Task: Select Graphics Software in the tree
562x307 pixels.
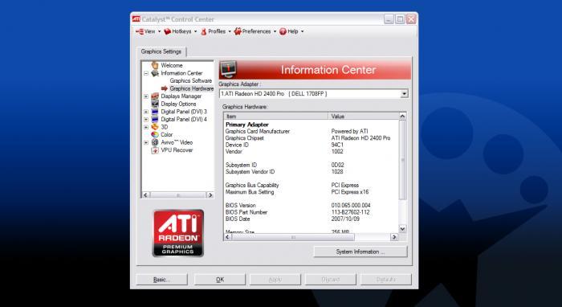Action: [x=191, y=80]
